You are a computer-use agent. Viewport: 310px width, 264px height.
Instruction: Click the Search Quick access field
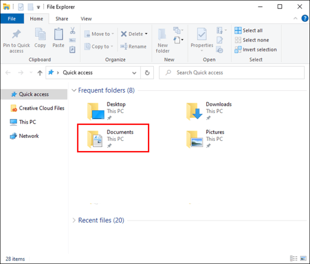pyautogui.click(x=232, y=72)
